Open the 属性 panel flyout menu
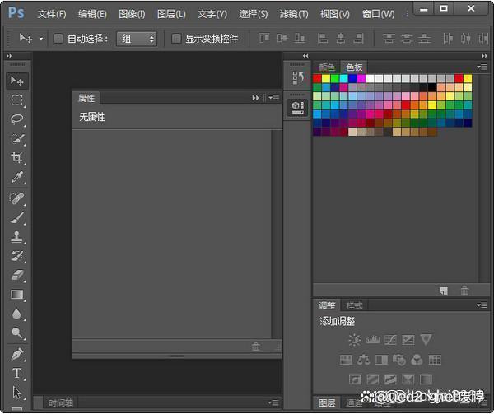The width and height of the screenshot is (494, 414). click(274, 98)
